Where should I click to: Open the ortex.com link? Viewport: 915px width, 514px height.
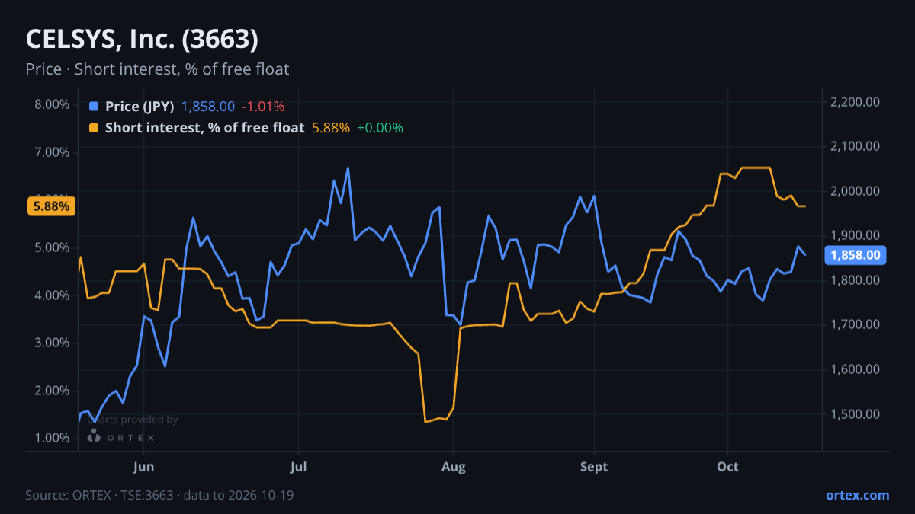[x=857, y=495]
